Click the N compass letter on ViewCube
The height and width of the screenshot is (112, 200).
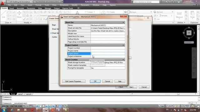click(189, 28)
